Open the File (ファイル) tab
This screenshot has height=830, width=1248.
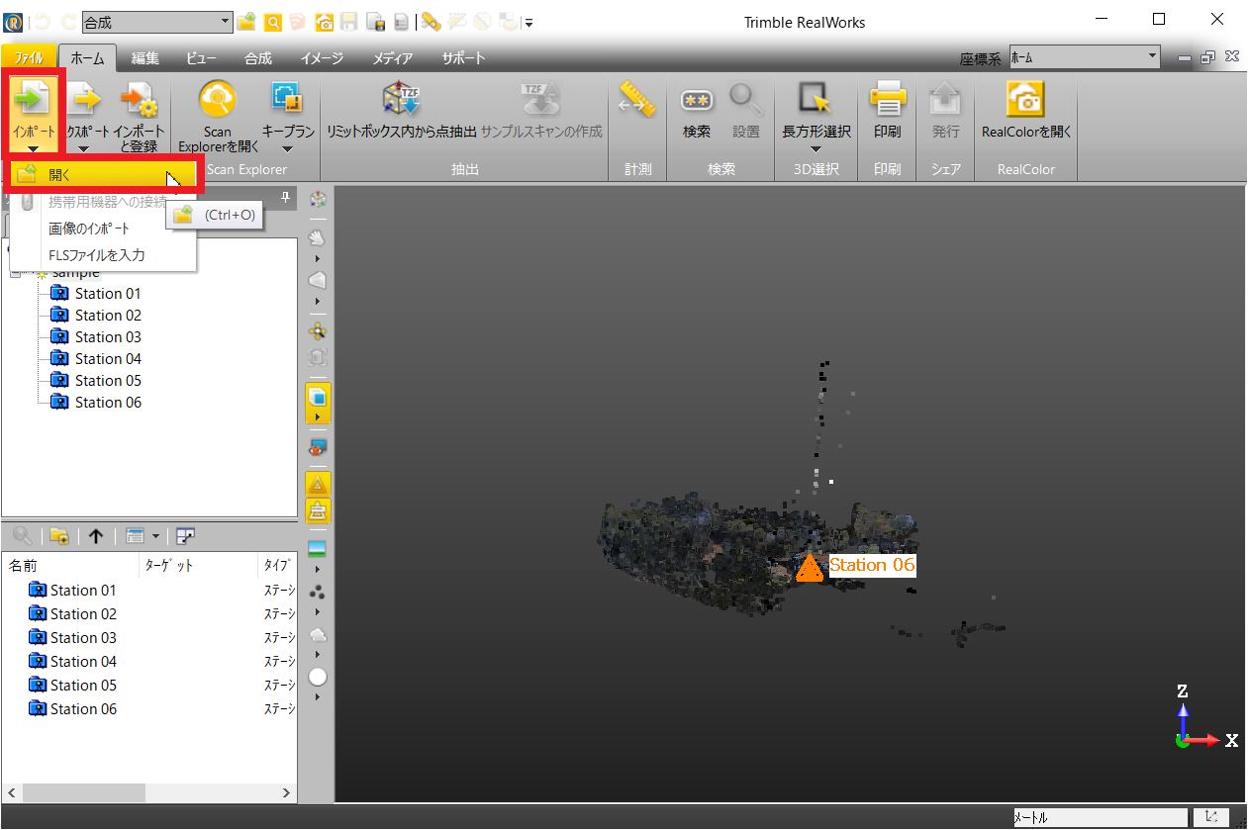pos(29,58)
